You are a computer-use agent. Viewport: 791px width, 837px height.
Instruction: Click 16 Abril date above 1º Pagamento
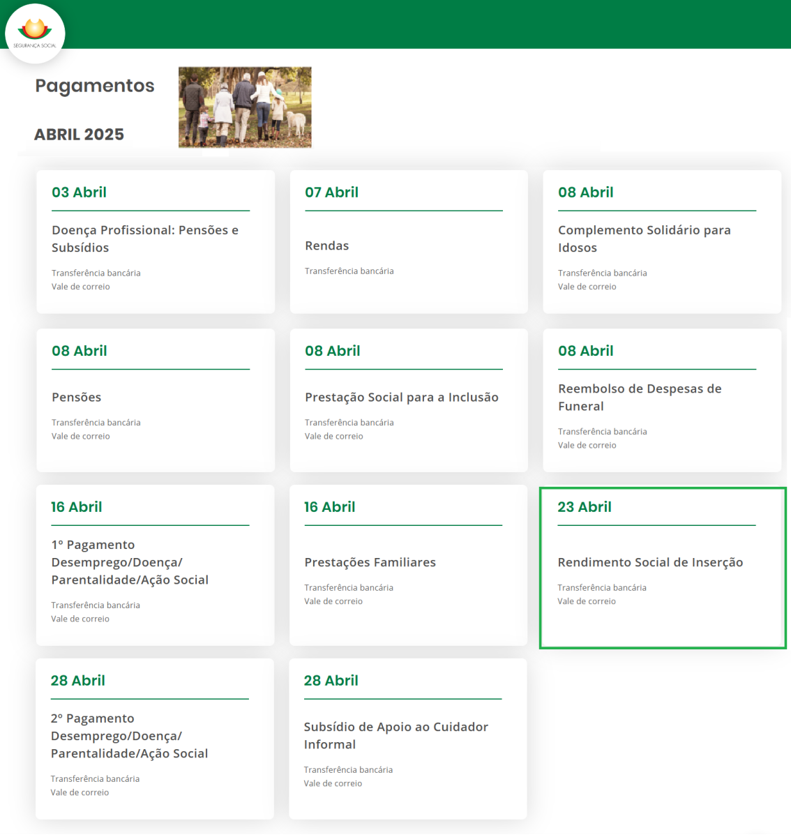[x=76, y=507]
